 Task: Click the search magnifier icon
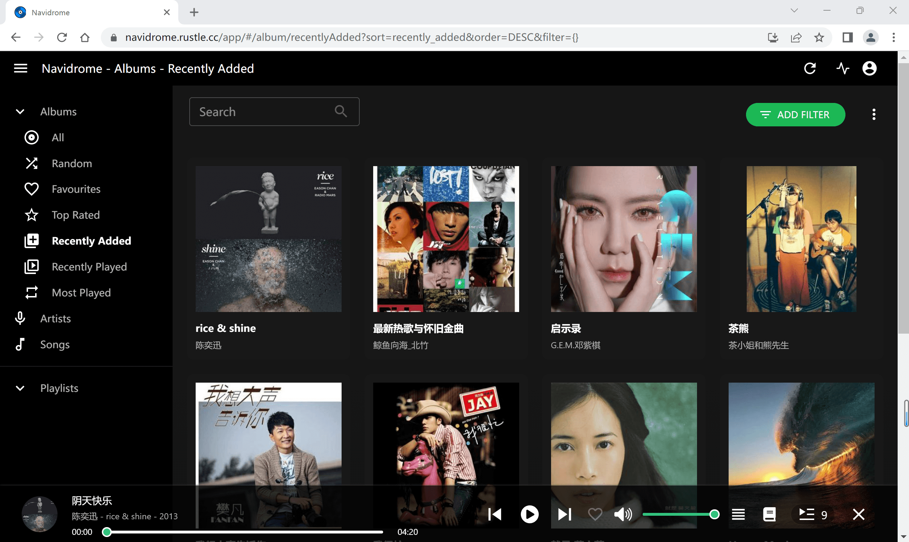(x=341, y=111)
